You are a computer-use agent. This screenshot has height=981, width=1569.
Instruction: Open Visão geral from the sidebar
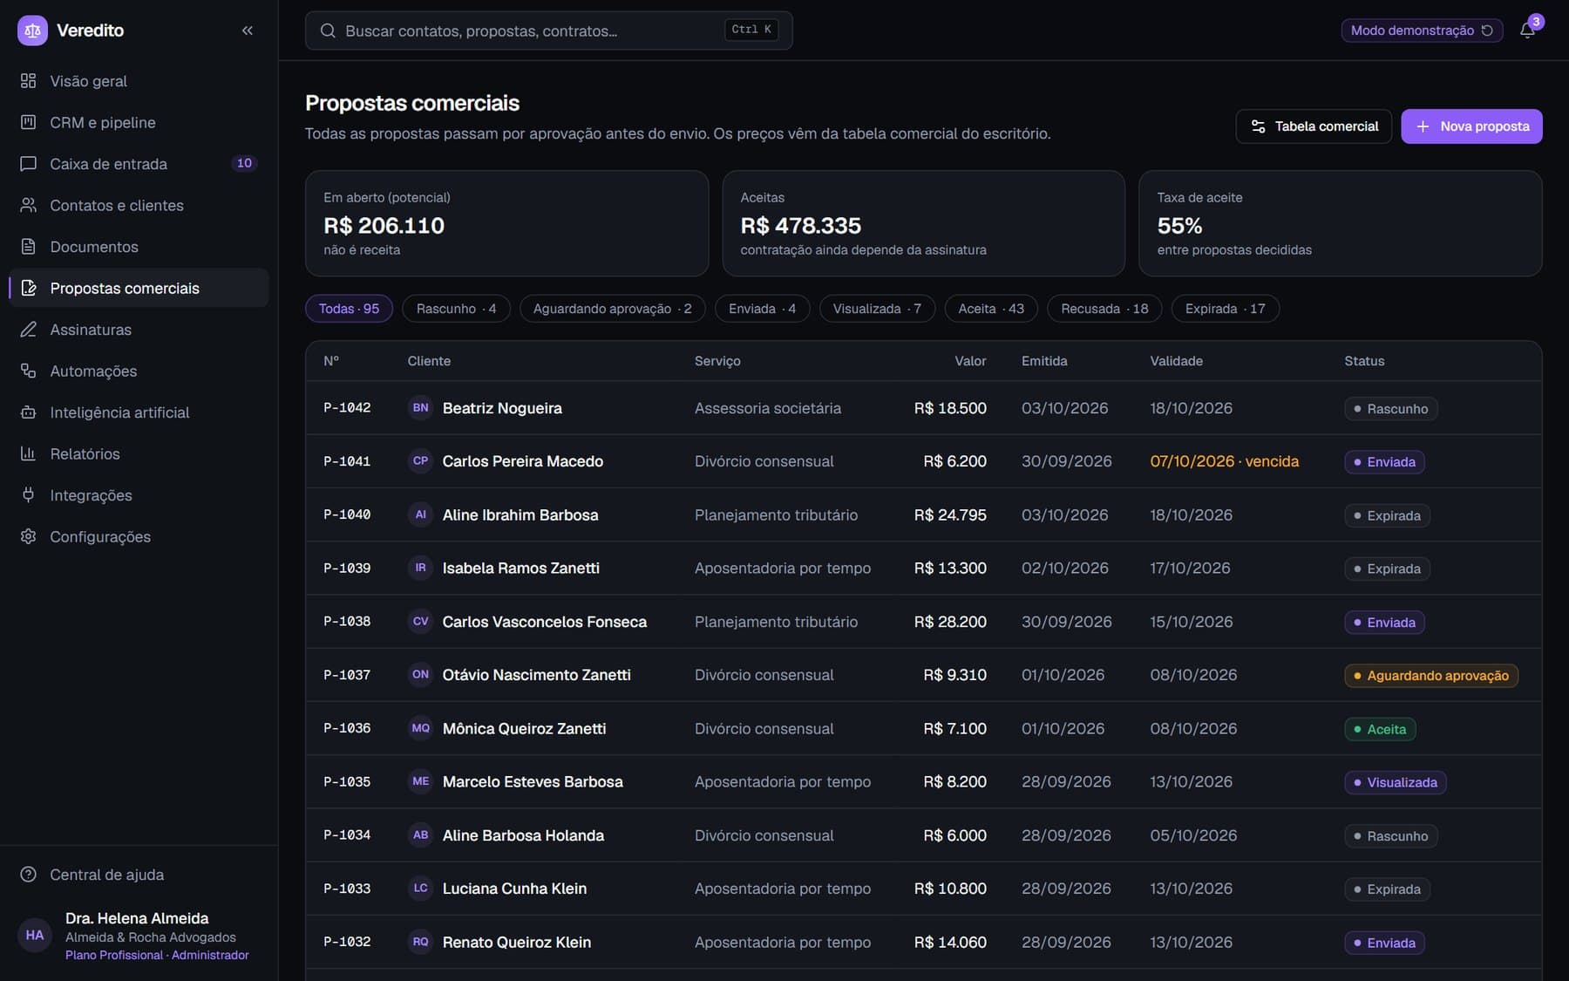pyautogui.click(x=139, y=81)
